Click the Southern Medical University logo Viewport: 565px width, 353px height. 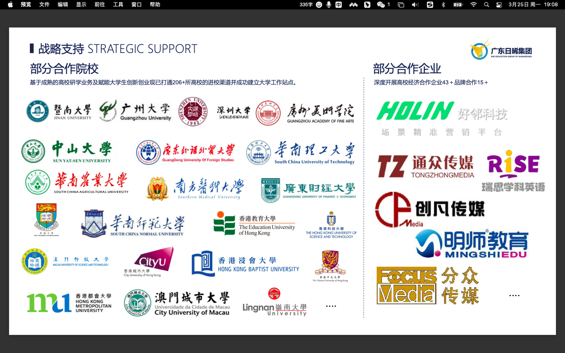pyautogui.click(x=195, y=188)
